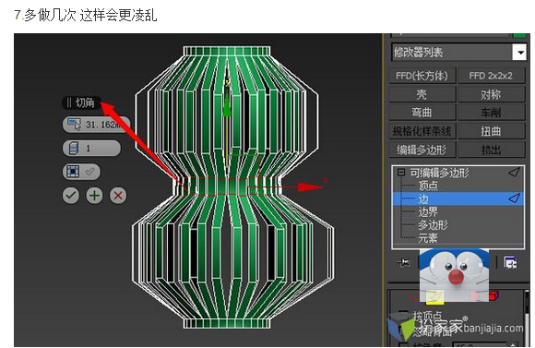
Task: Click the 壳 modifier button
Action: (422, 94)
